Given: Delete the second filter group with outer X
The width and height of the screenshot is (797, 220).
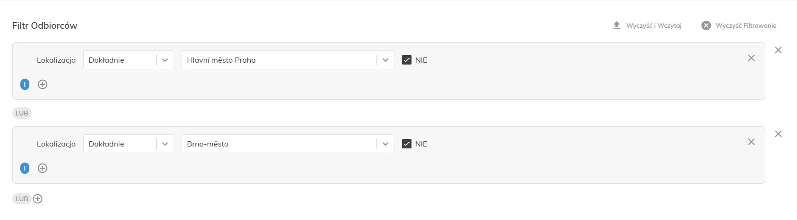Looking at the screenshot, I should click(x=778, y=134).
